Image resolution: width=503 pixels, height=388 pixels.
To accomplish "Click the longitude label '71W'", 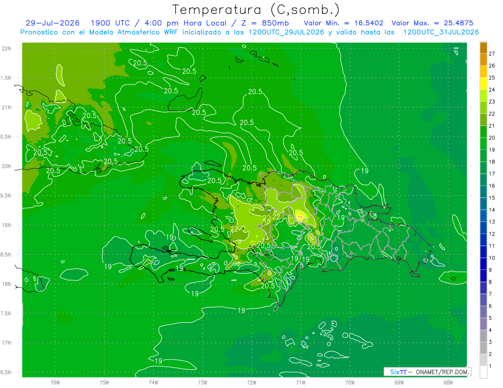I will pyautogui.click(x=301, y=383).
